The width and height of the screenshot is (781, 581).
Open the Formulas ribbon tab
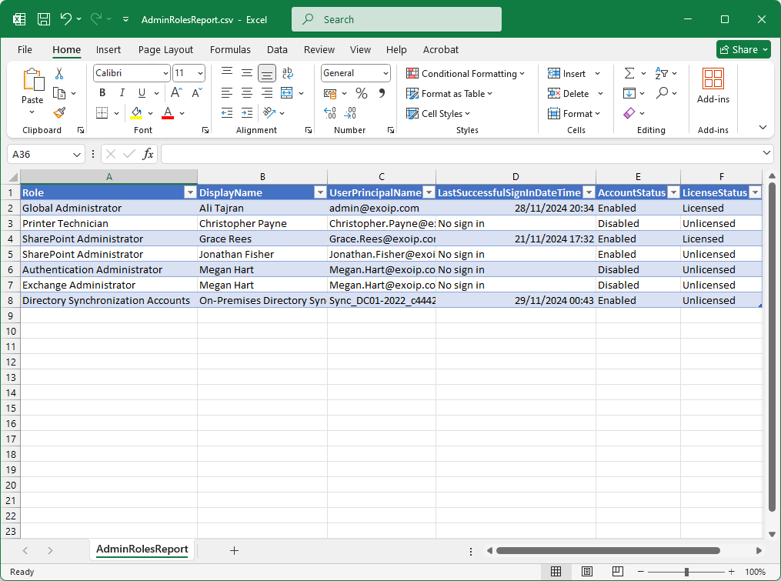(x=230, y=49)
